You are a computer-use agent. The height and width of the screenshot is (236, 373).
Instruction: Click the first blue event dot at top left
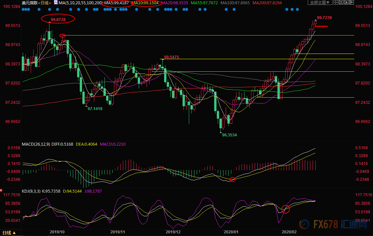[x=23, y=9]
